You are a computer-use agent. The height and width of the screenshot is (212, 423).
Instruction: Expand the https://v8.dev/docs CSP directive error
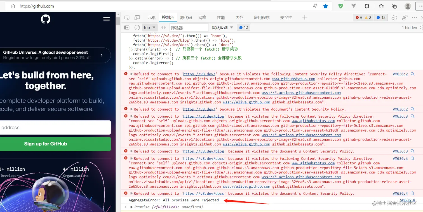pos(132,158)
